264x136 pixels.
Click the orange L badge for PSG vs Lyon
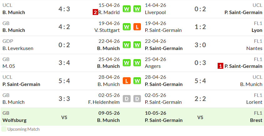click(137, 27)
